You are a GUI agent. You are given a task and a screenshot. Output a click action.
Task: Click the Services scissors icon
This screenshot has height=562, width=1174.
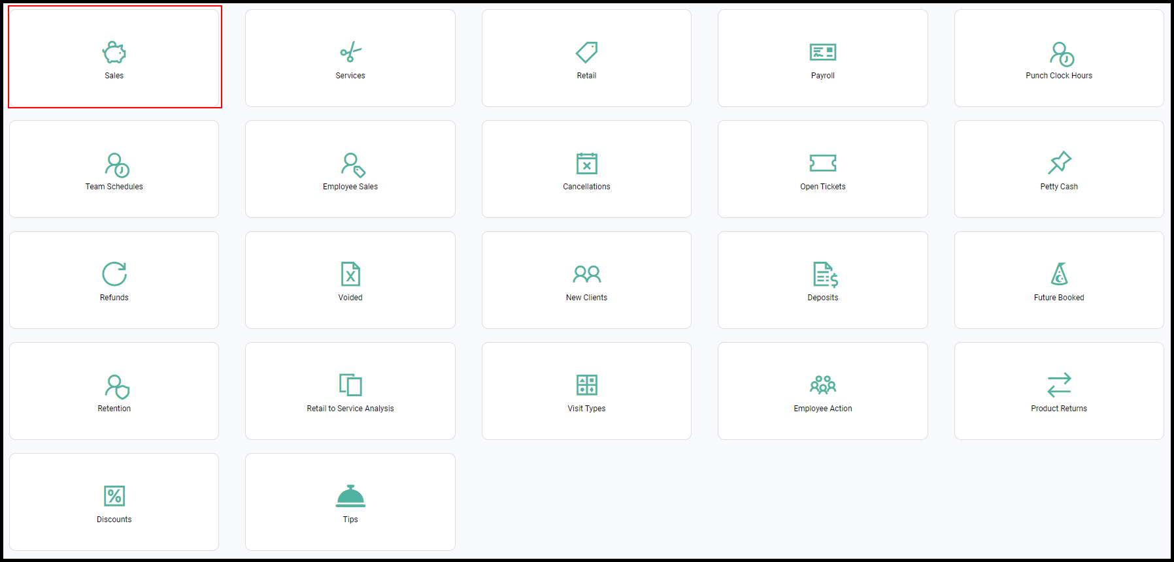pos(350,52)
